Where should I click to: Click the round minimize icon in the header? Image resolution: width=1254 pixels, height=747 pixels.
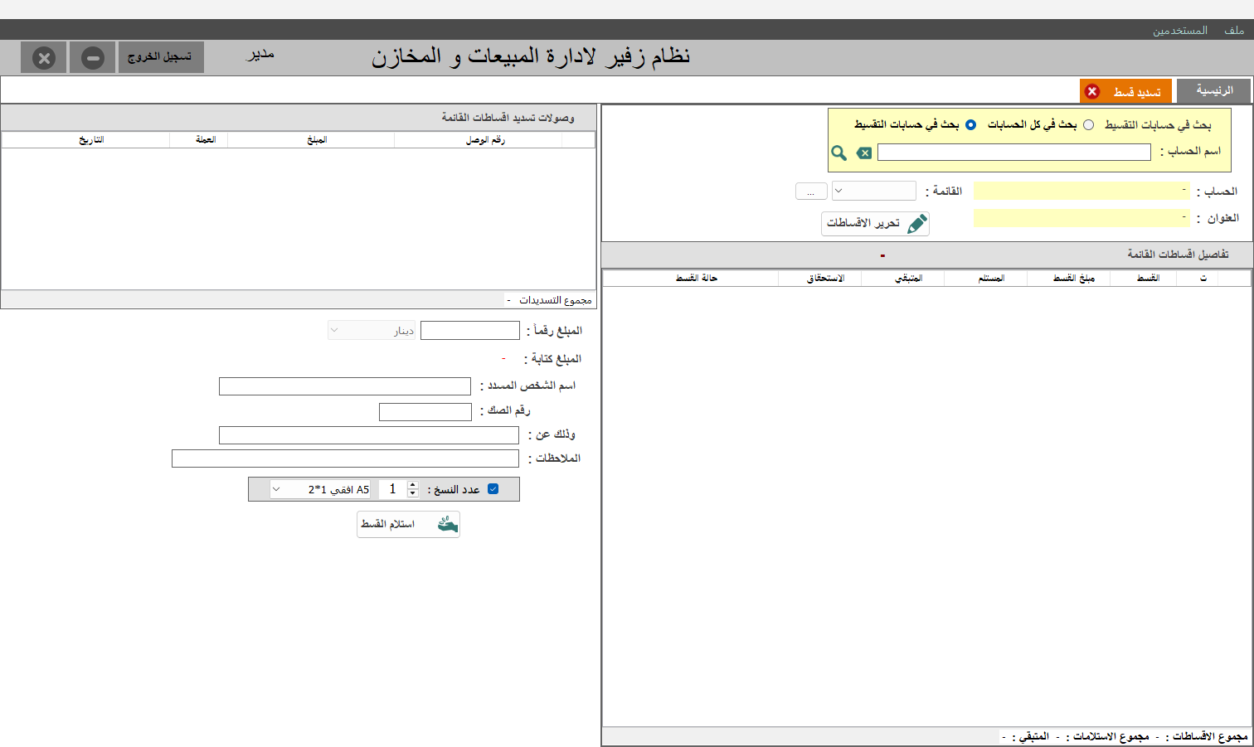click(x=93, y=58)
